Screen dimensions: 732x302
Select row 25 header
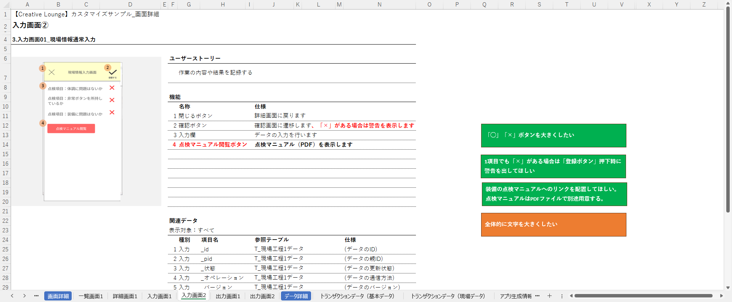pyautogui.click(x=5, y=249)
